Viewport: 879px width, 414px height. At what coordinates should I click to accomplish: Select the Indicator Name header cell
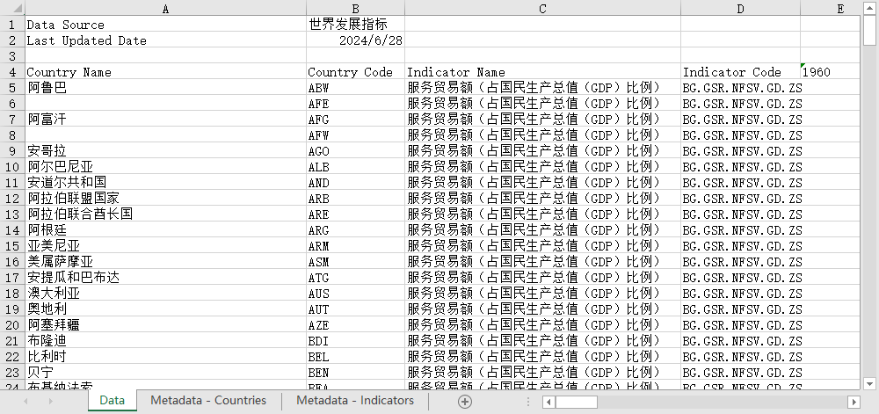541,72
